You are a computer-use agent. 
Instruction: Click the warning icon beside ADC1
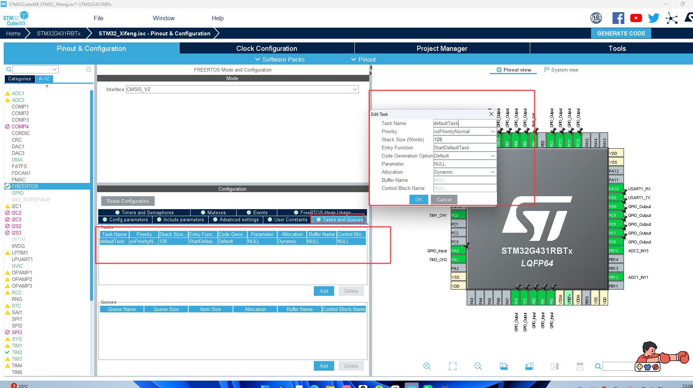click(7, 94)
